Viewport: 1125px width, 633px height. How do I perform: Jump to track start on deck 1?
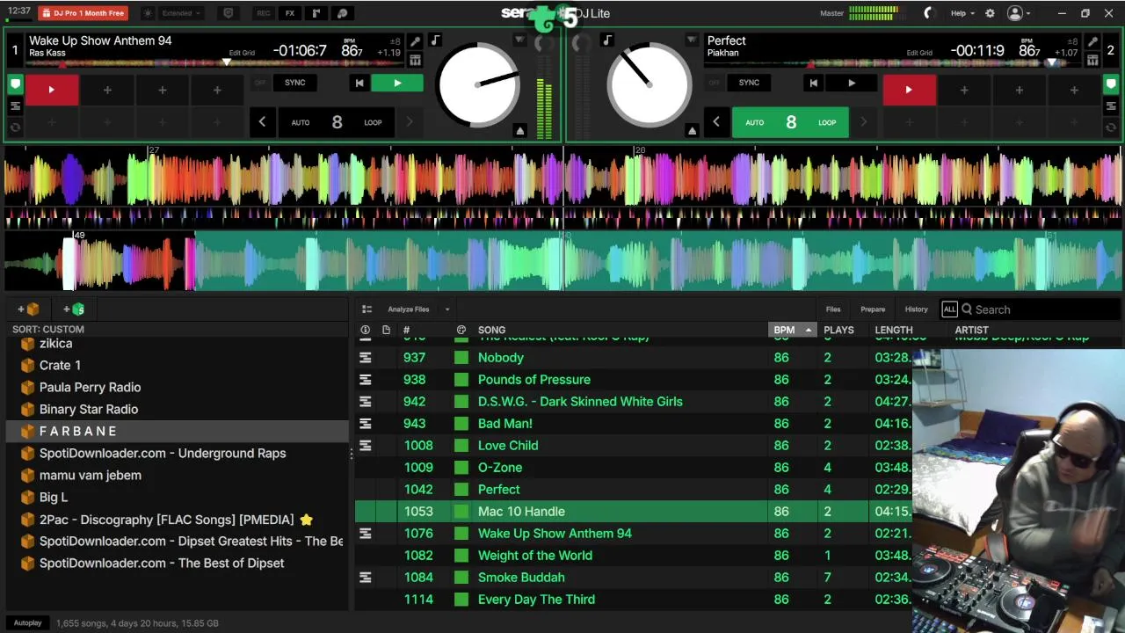coord(359,83)
